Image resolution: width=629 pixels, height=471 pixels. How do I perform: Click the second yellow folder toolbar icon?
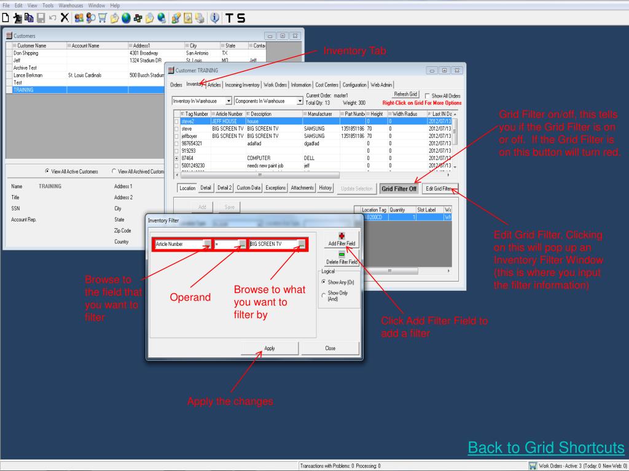(150, 18)
